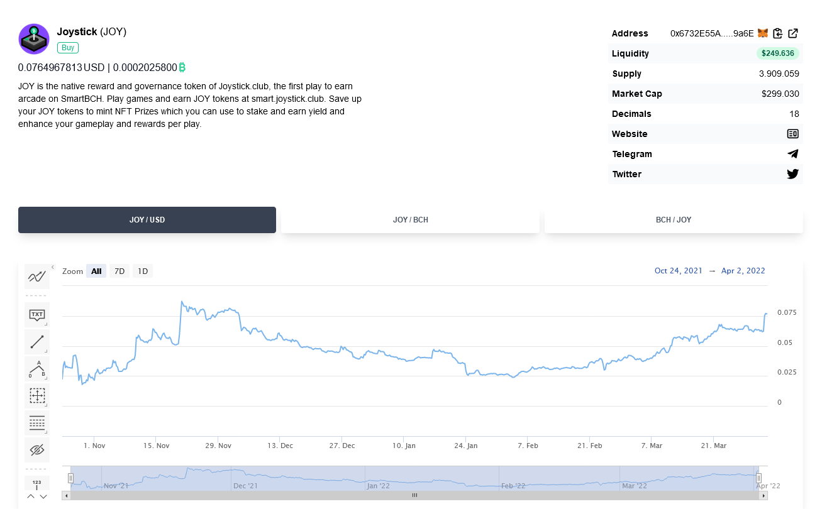This screenshot has width=827, height=509.
Task: Edit the Oct 24, 2021 start date
Action: [679, 271]
